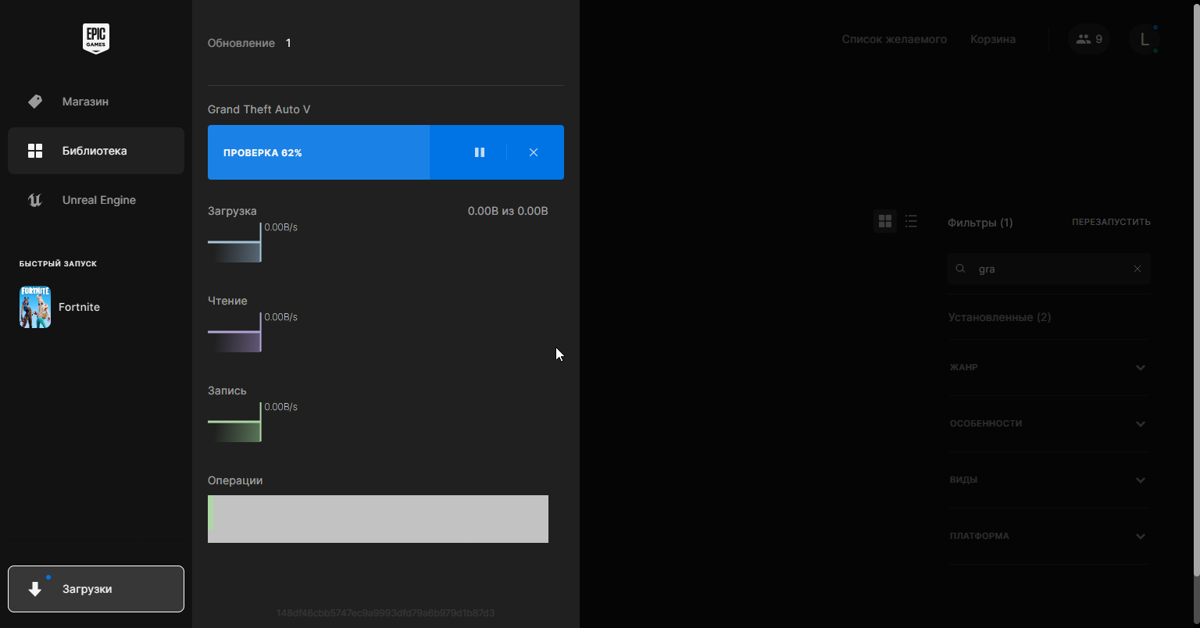Click the vertical scrollbar on the right
The width and height of the screenshot is (1200, 628).
click(1196, 289)
